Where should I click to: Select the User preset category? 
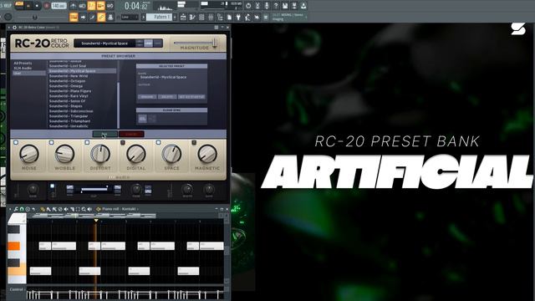point(28,73)
